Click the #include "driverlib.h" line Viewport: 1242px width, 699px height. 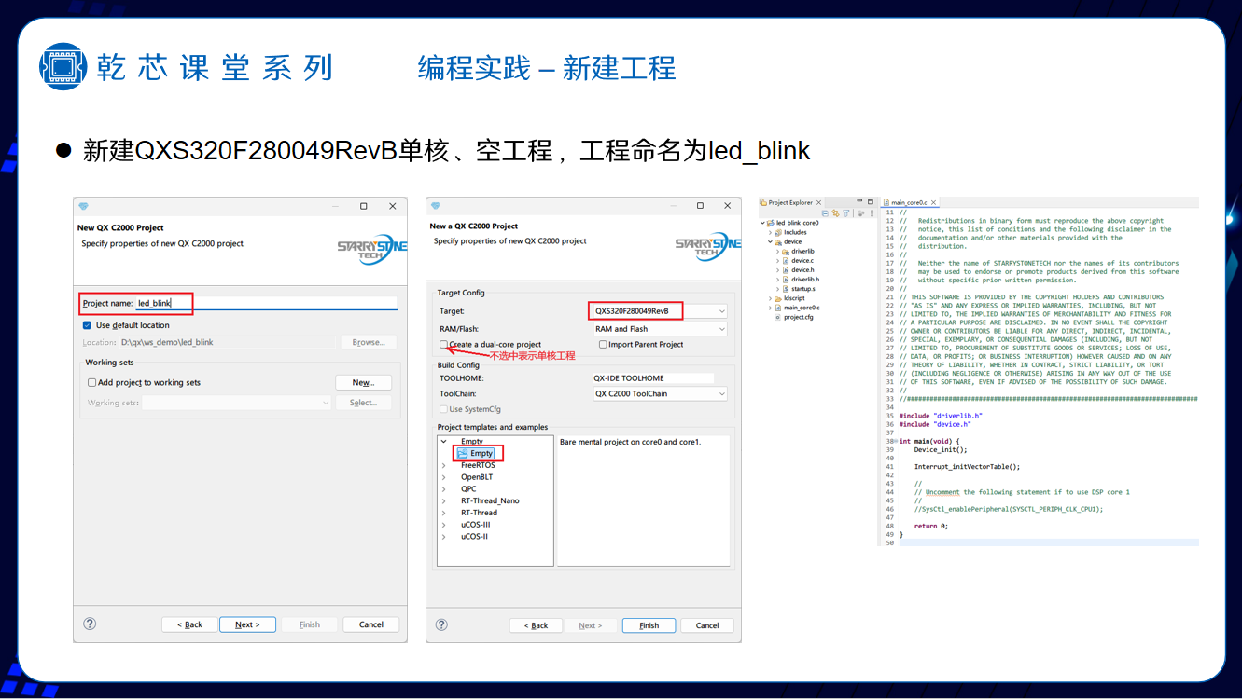(941, 415)
